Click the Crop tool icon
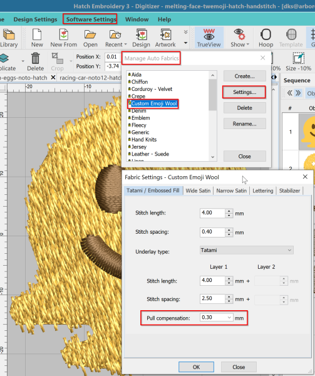315x376 pixels. [x=57, y=62]
